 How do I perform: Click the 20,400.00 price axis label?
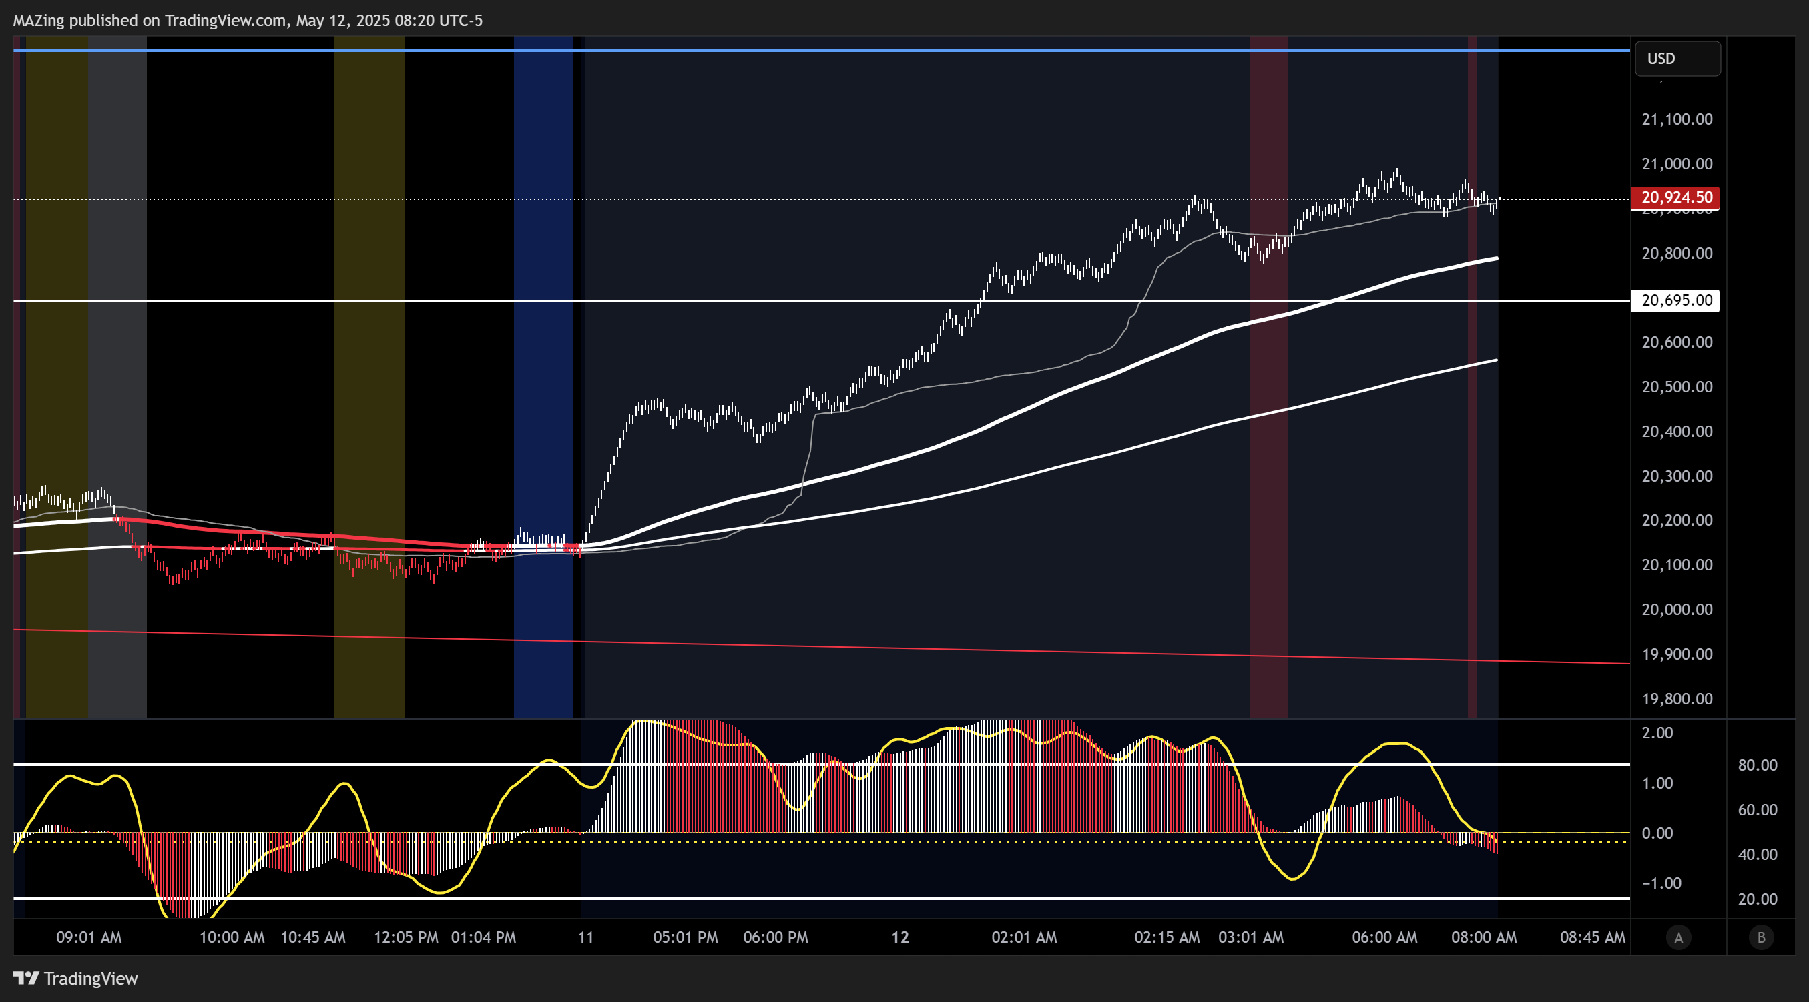click(1677, 432)
